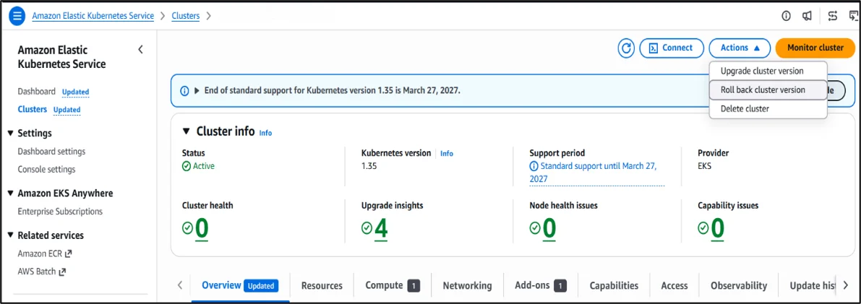This screenshot has width=861, height=304.
Task: Select Roll back cluster version
Action: point(768,90)
